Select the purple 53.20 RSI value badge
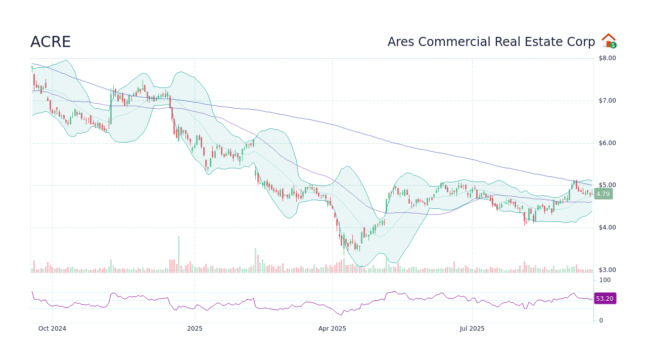The image size is (647, 364). tap(605, 299)
